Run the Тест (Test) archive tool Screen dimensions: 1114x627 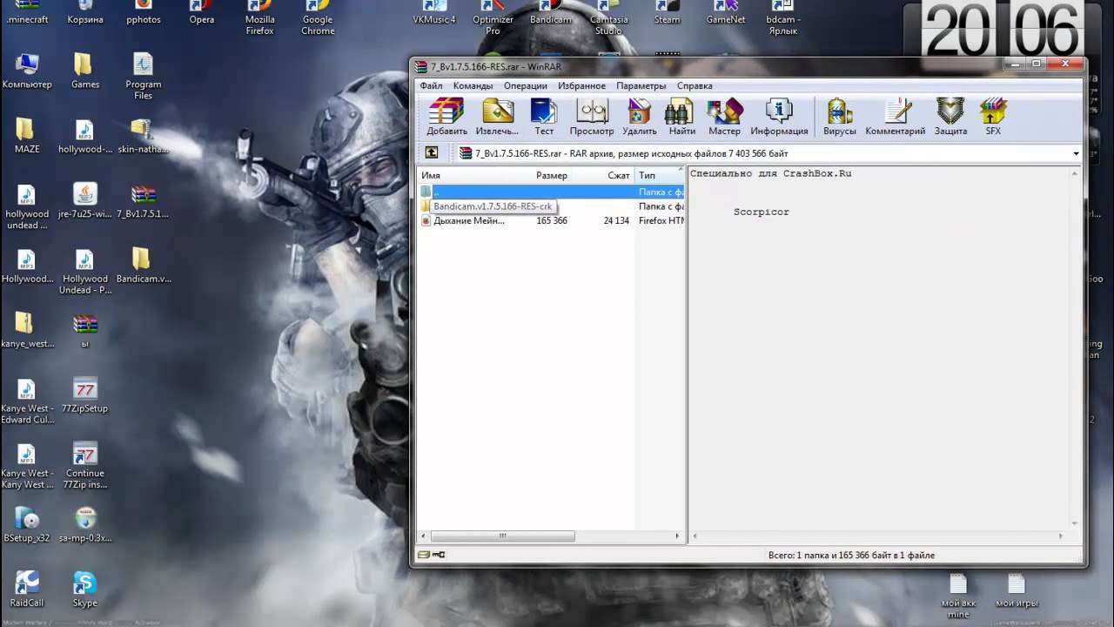(544, 117)
